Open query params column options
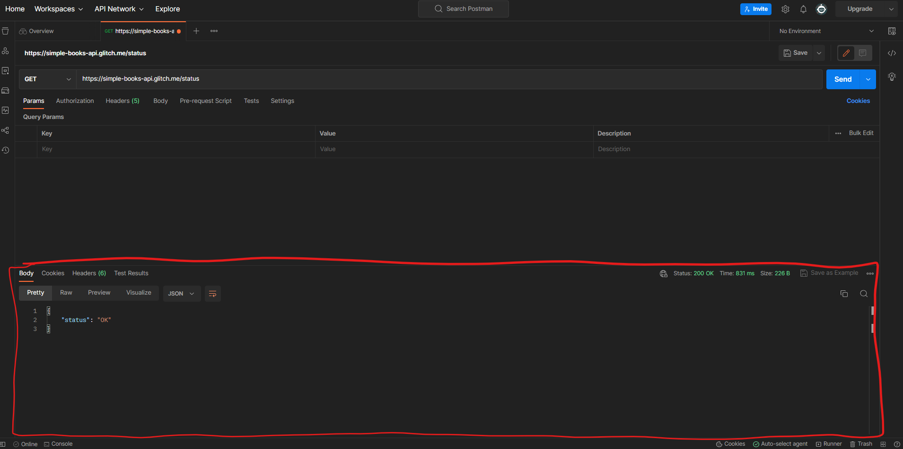The width and height of the screenshot is (903, 449). tap(838, 134)
